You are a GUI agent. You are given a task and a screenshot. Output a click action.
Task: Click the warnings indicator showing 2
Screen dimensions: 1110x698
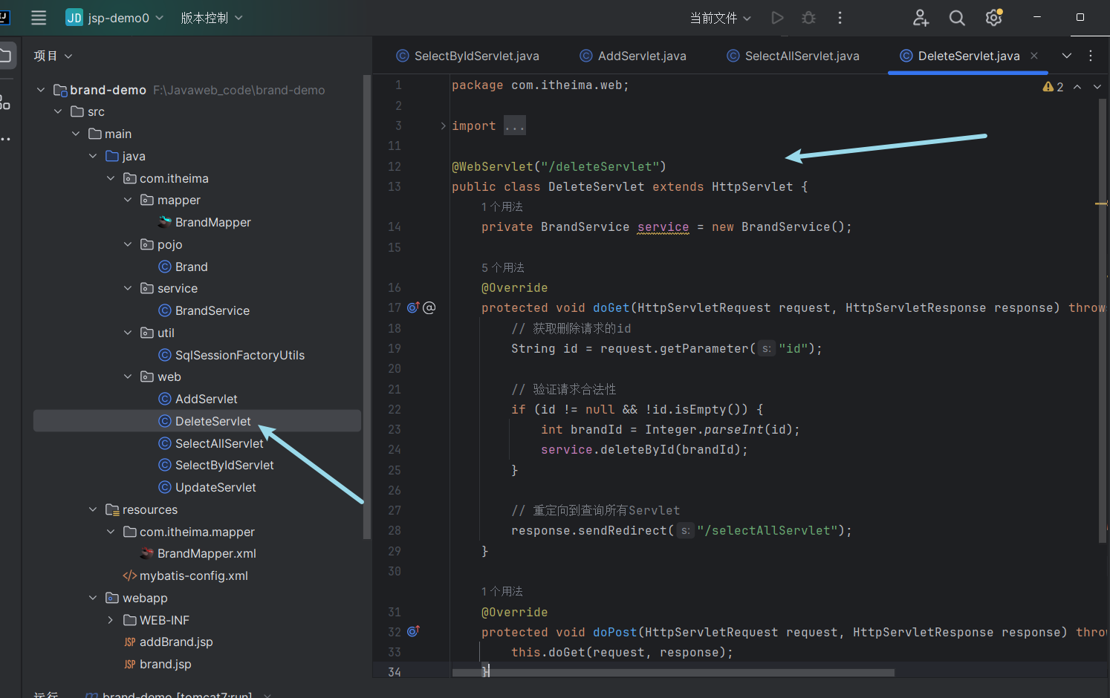click(1053, 87)
